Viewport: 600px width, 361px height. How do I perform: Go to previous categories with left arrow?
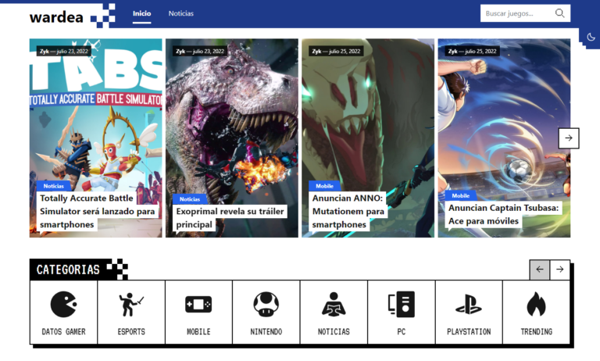click(540, 270)
